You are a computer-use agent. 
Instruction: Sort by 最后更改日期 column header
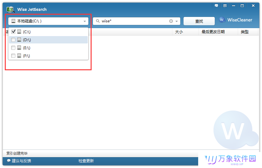(213, 32)
